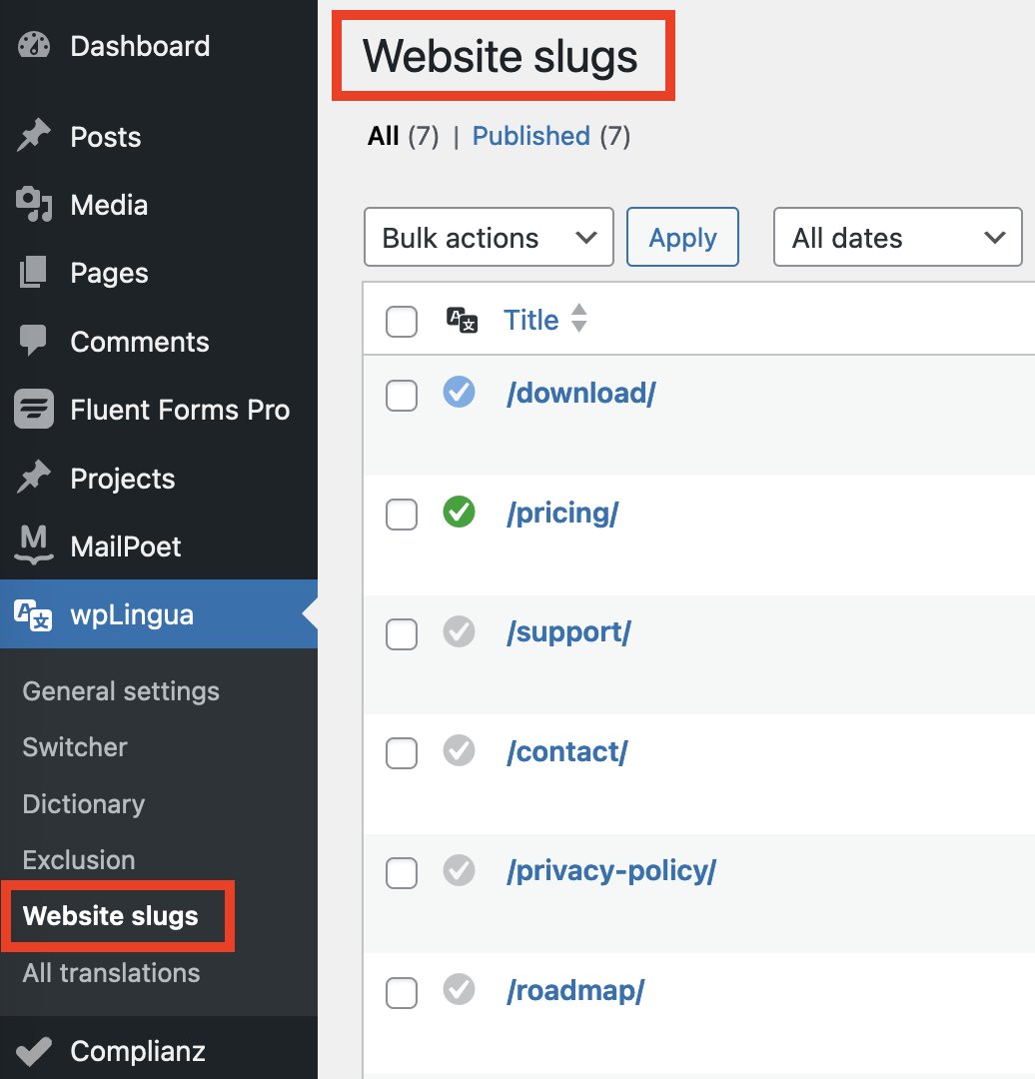Open the Exclusion submenu item
Image resolution: width=1035 pixels, height=1079 pixels.
click(79, 860)
